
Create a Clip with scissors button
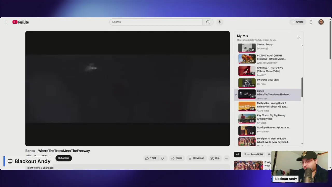(215, 158)
